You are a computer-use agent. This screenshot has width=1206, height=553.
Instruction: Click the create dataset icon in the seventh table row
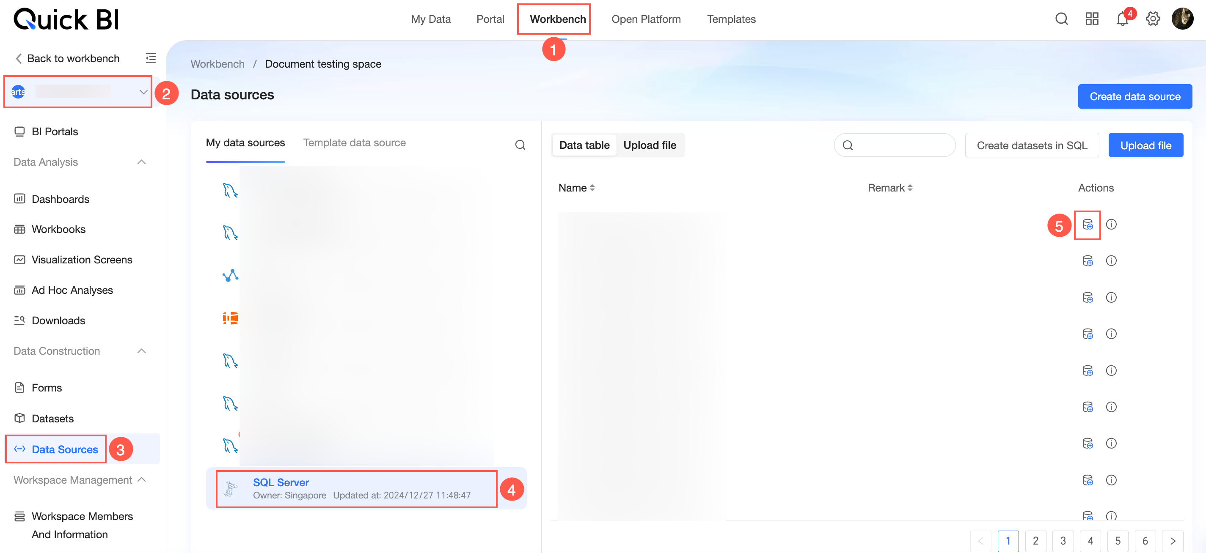tap(1088, 443)
